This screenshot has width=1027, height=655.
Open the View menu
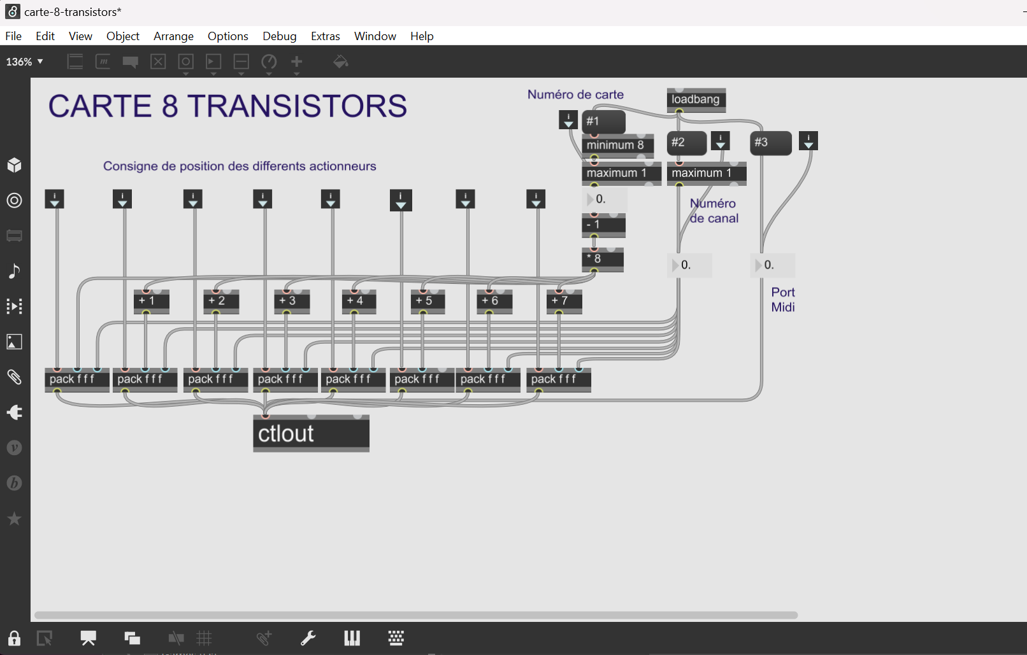tap(80, 36)
